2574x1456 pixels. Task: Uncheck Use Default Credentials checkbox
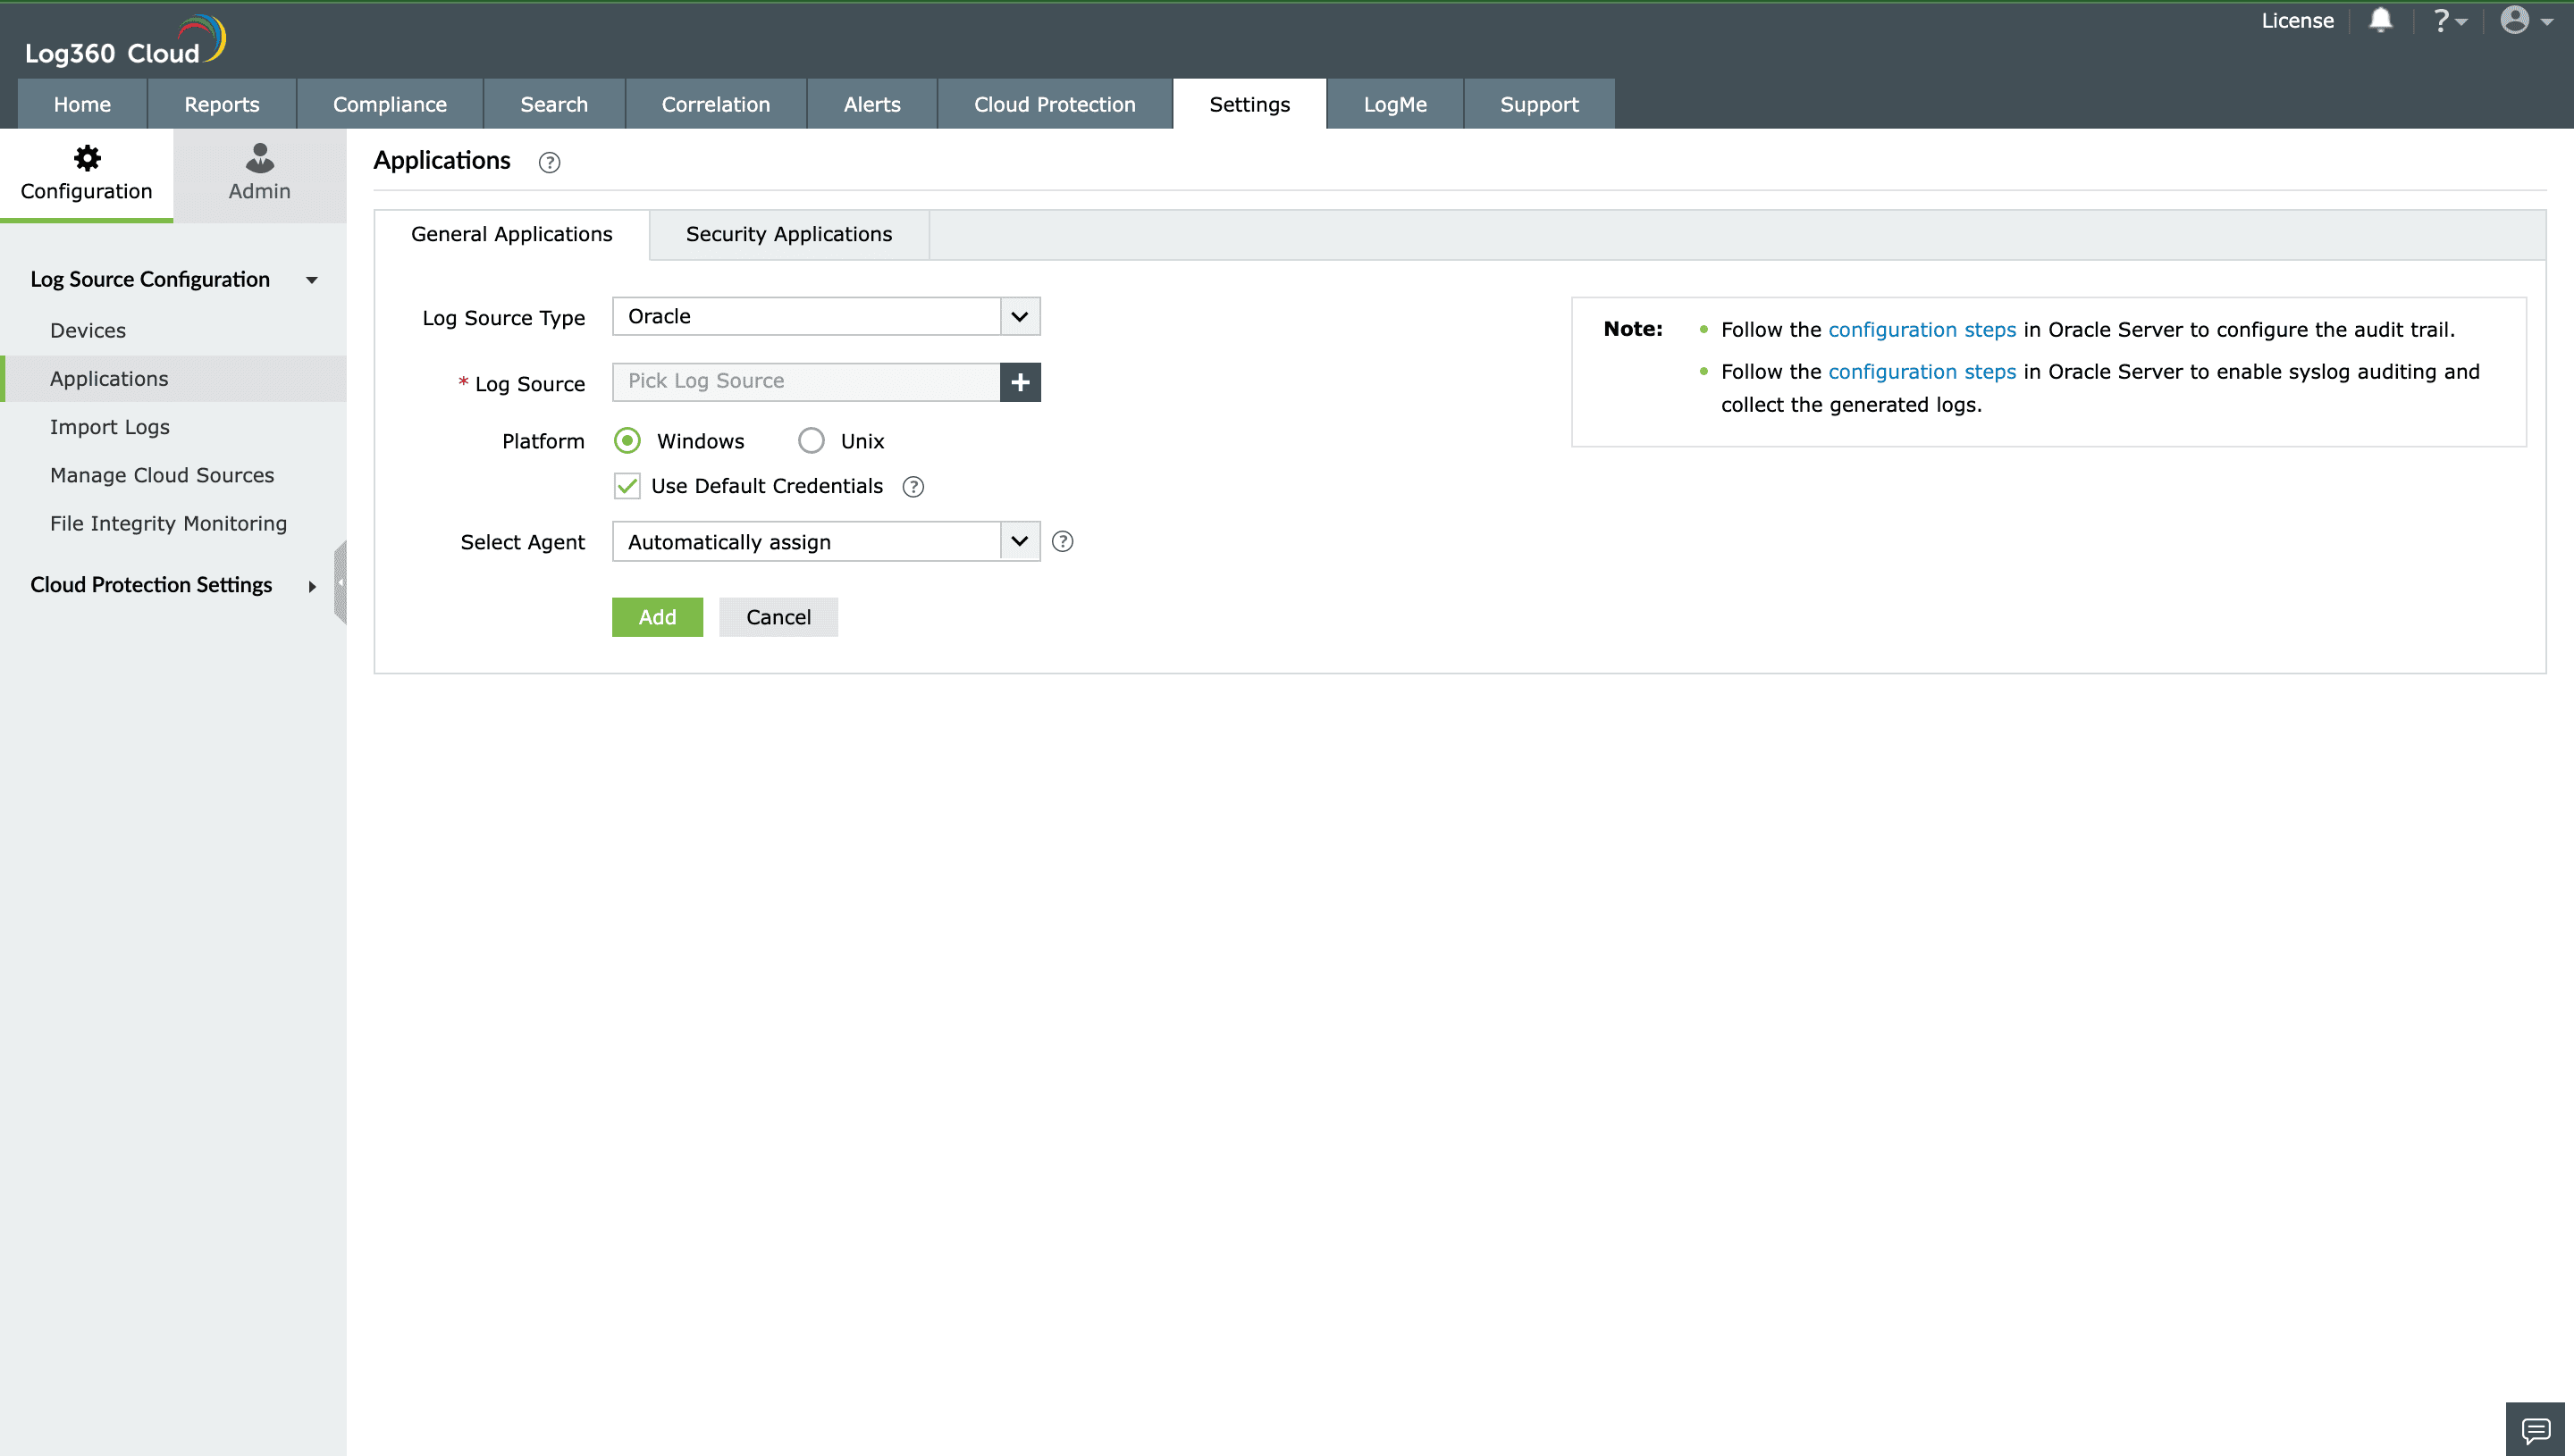pos(627,486)
